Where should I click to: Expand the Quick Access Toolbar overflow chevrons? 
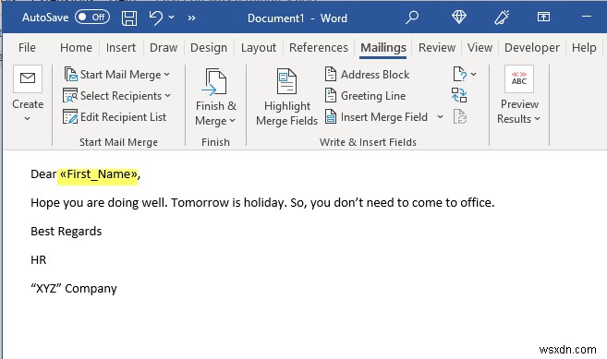[191, 18]
